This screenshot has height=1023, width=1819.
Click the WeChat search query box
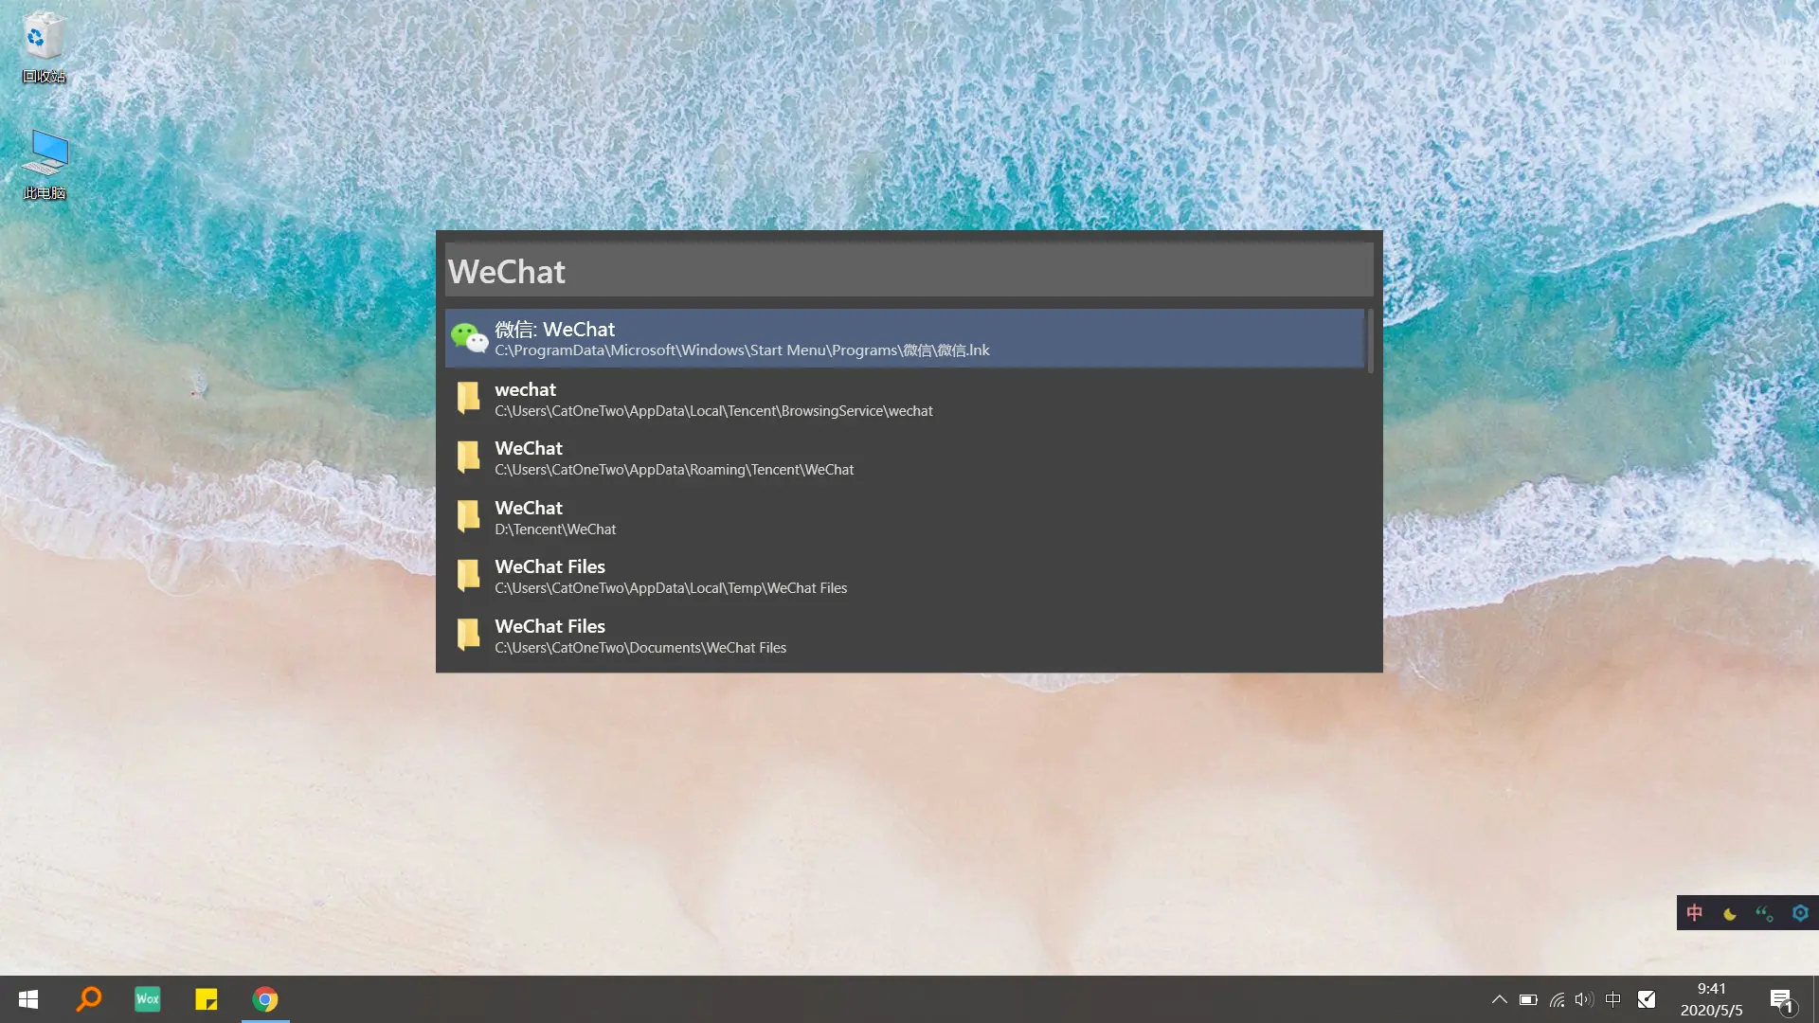pos(908,271)
